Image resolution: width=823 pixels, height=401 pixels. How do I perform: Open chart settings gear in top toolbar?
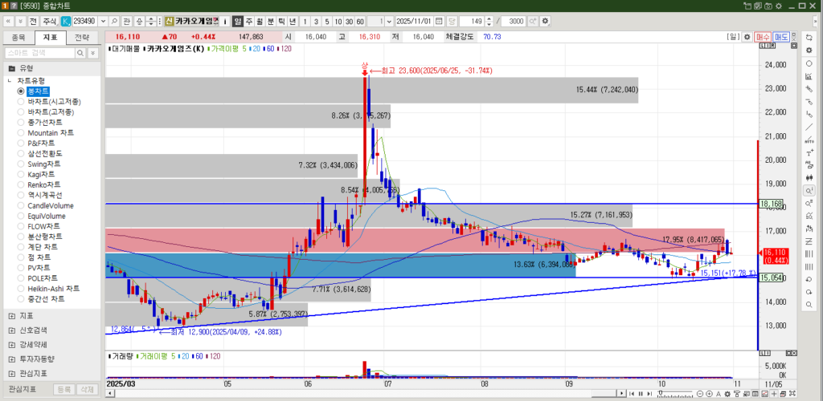tap(547, 20)
